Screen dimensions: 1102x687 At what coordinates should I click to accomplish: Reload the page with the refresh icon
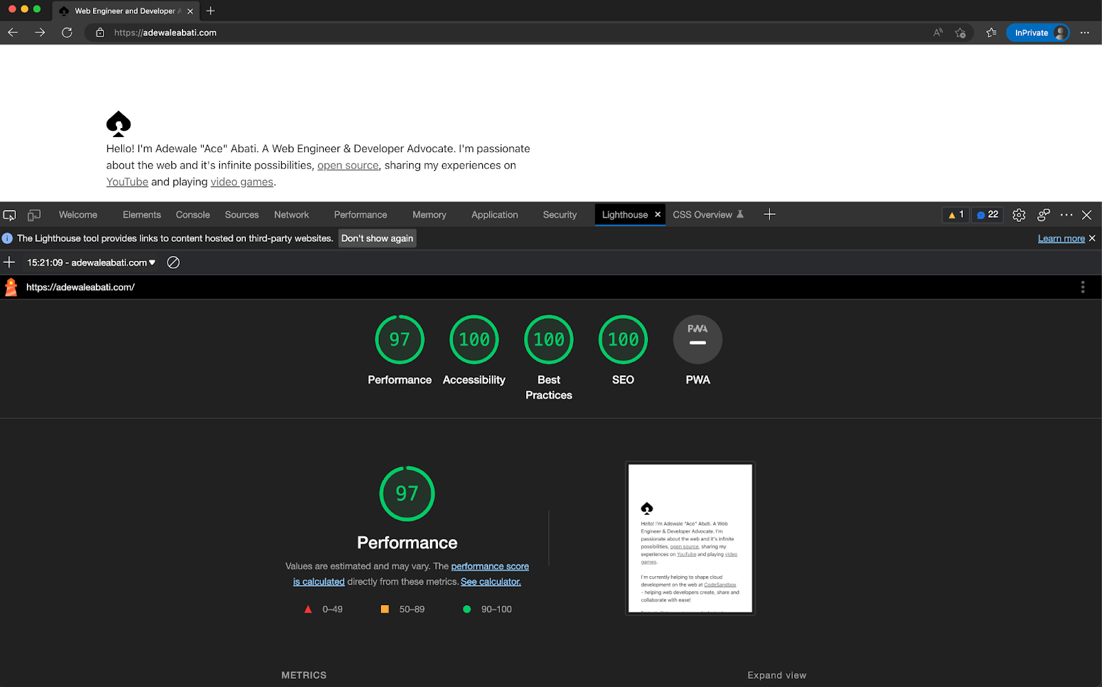click(67, 32)
